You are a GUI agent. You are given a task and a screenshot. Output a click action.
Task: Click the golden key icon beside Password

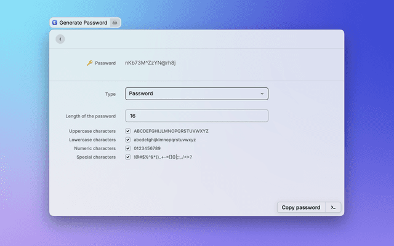tap(89, 63)
